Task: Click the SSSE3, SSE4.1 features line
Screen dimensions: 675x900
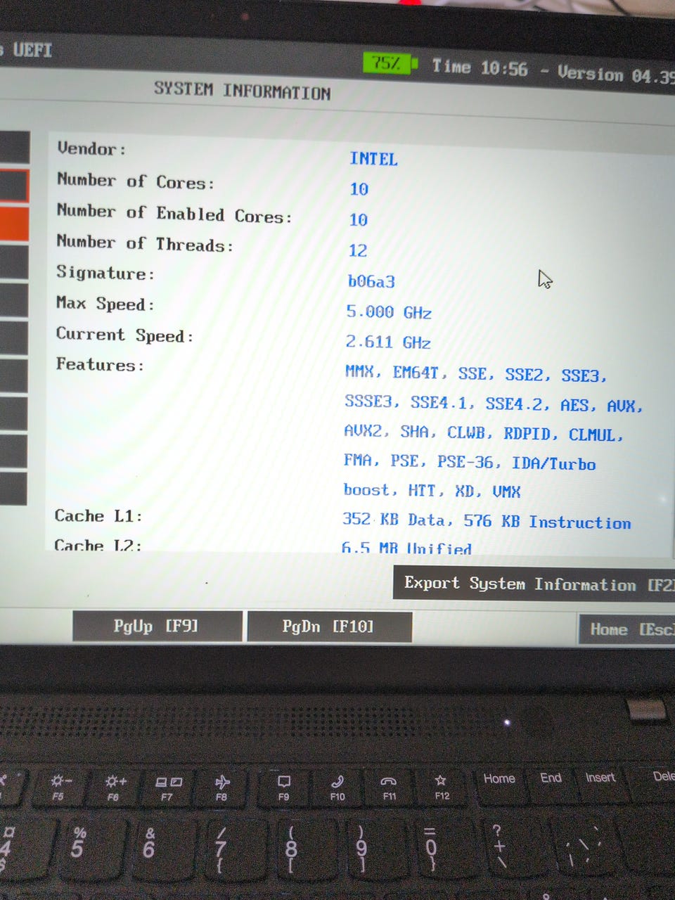Action: [x=494, y=404]
